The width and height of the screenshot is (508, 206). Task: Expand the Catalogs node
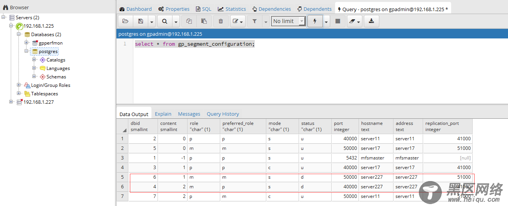coord(34,60)
